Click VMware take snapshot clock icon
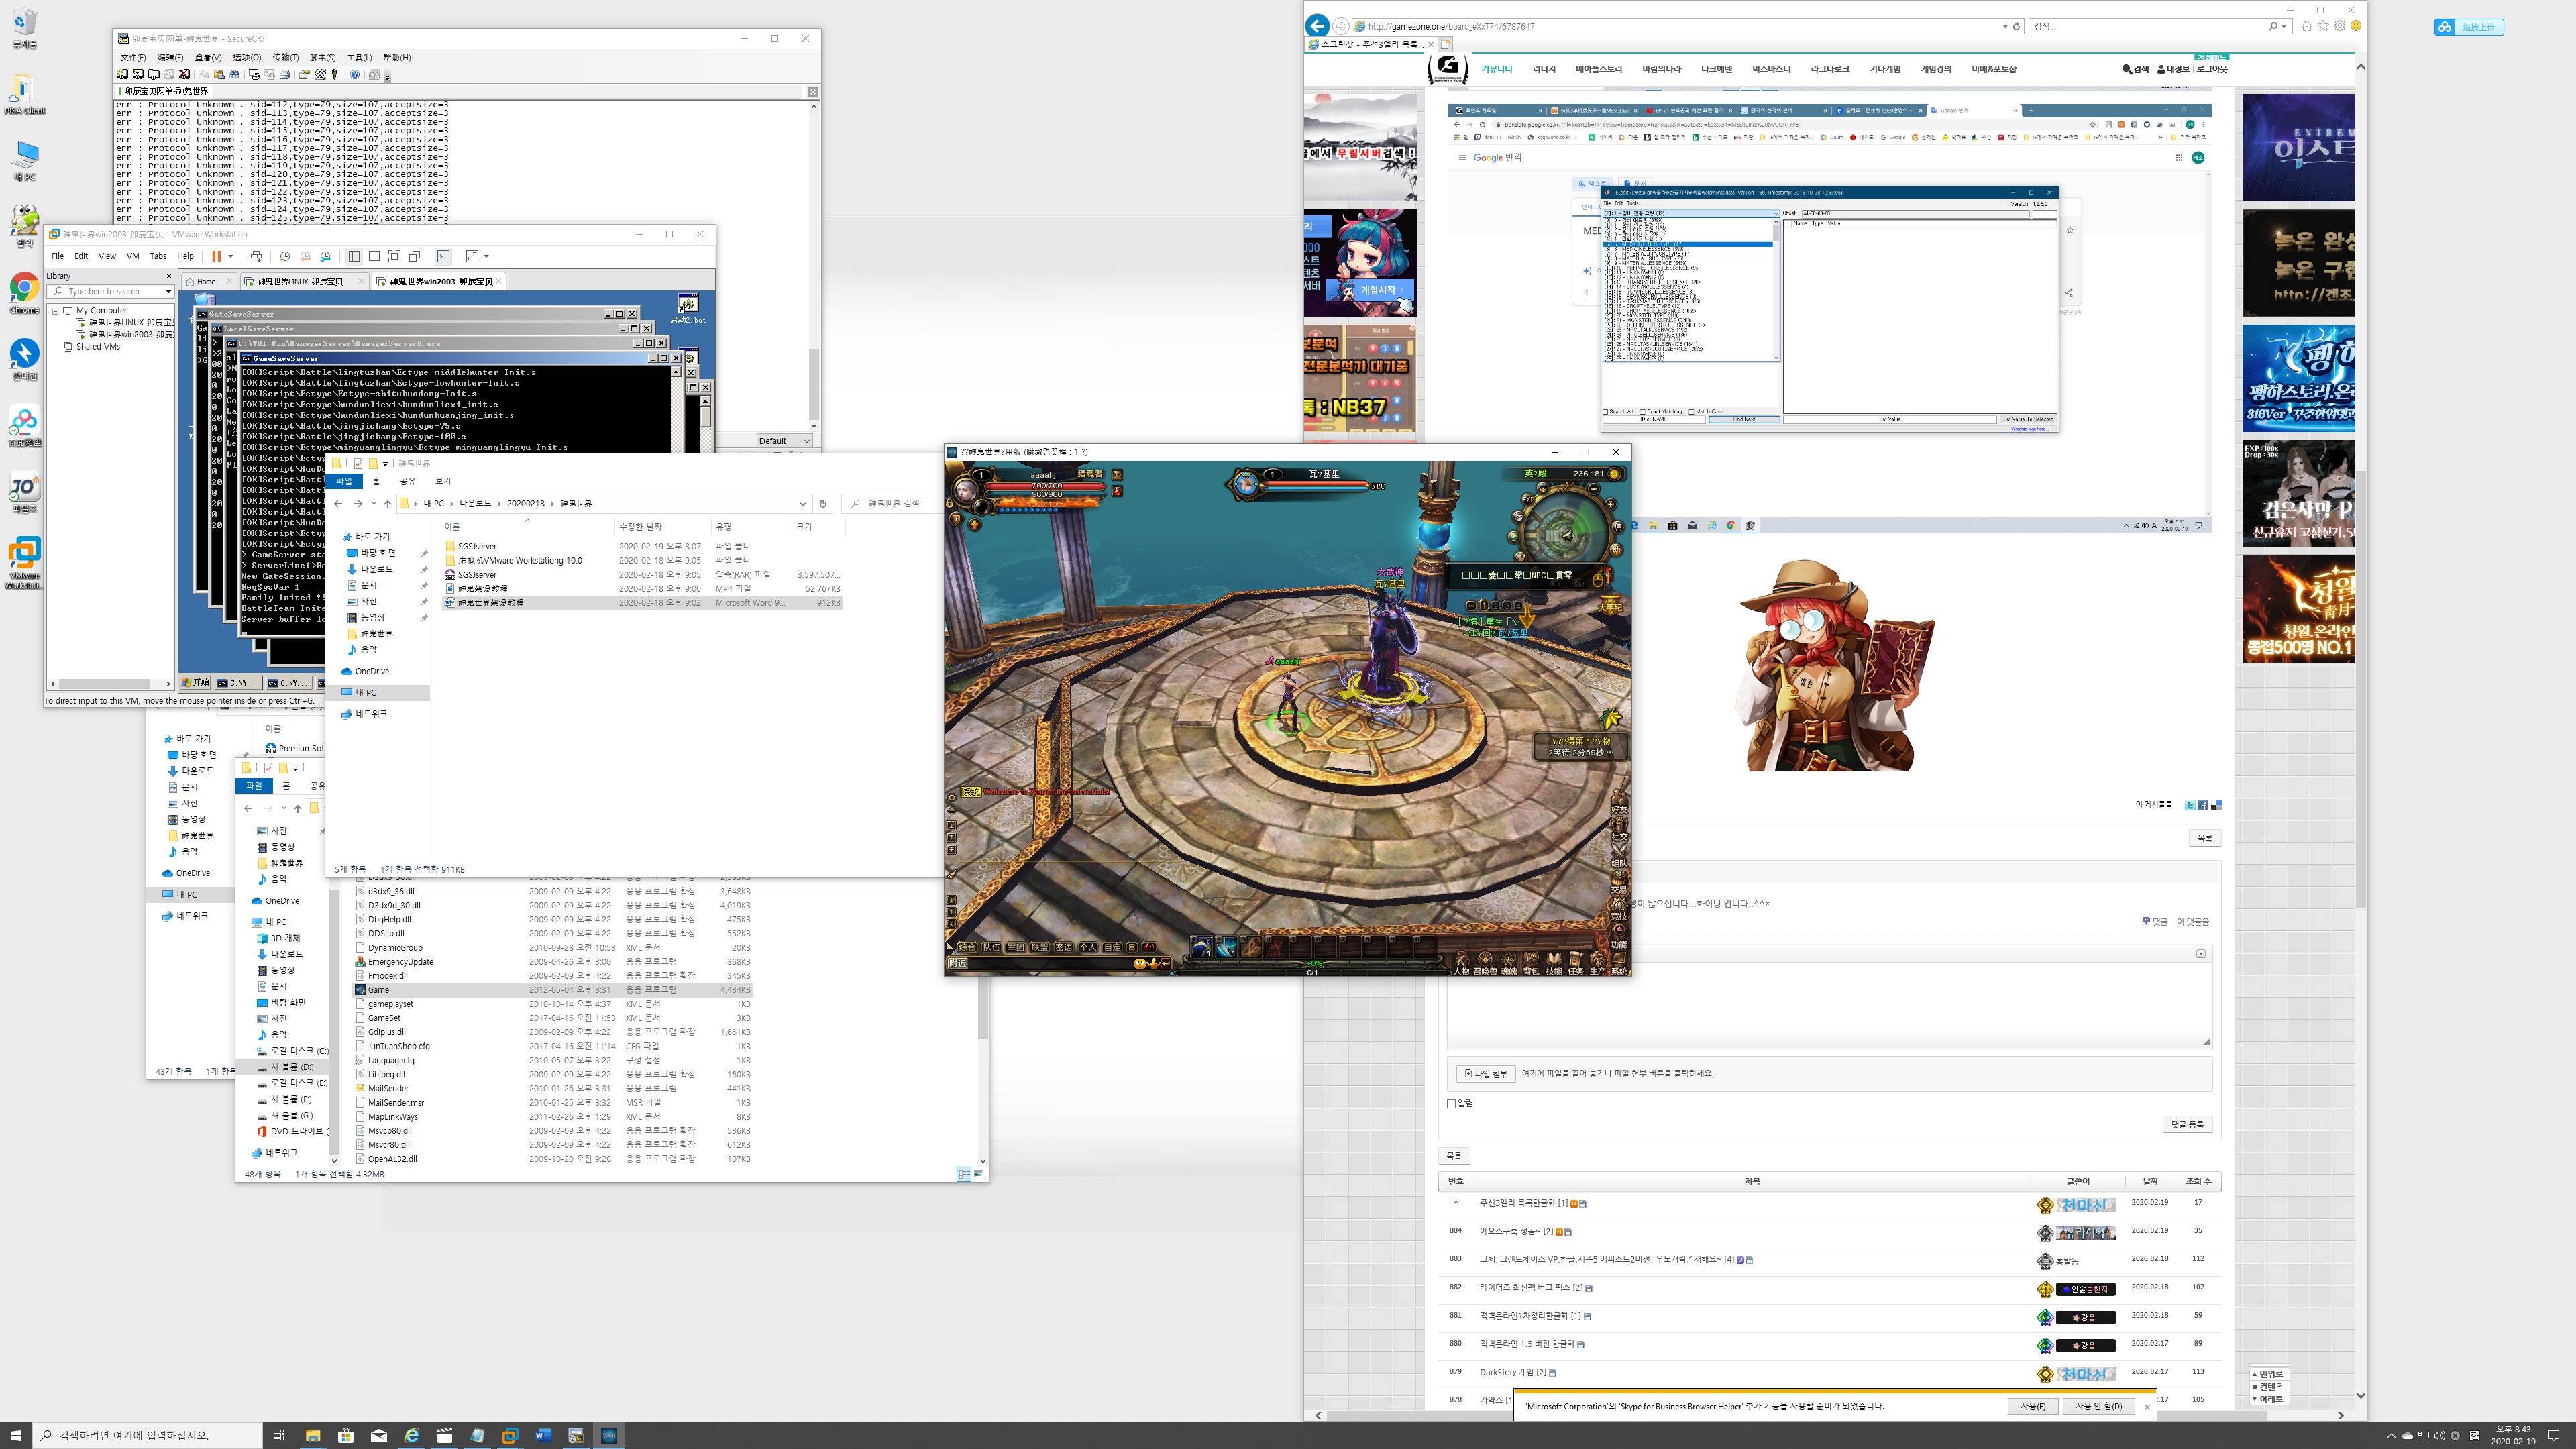 coord(285,256)
